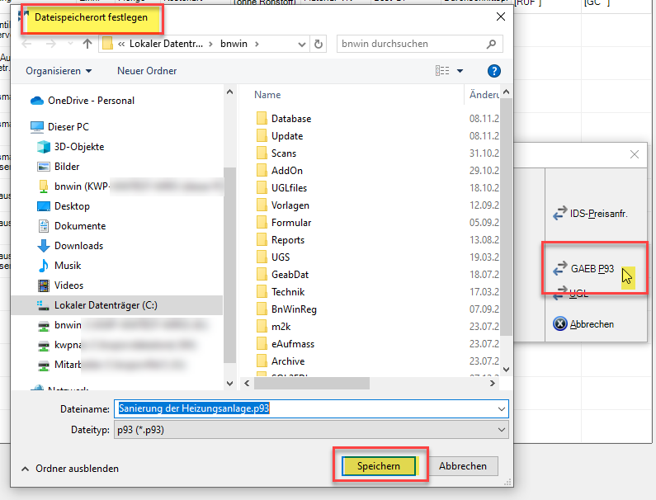The height and width of the screenshot is (500, 656).
Task: Select OneDrive - Personal in the sidebar
Action: click(91, 101)
